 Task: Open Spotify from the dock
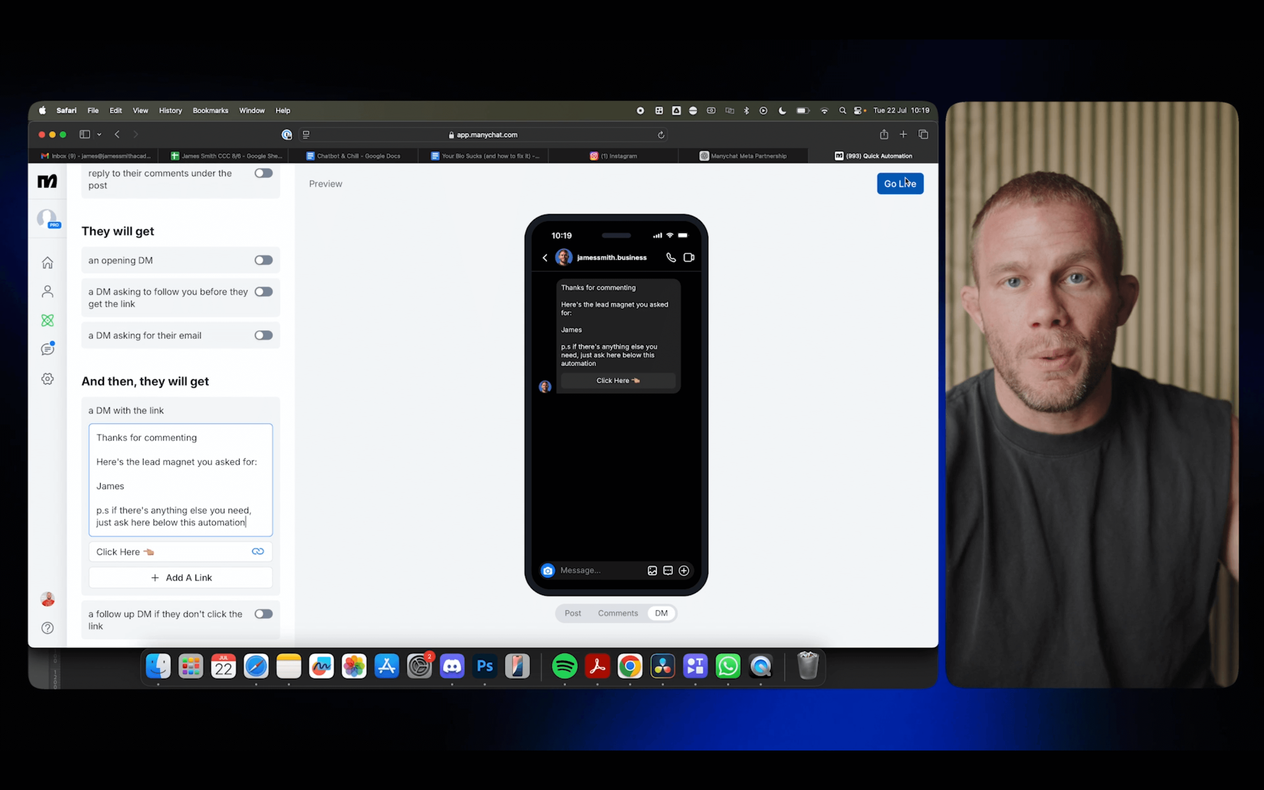[565, 666]
